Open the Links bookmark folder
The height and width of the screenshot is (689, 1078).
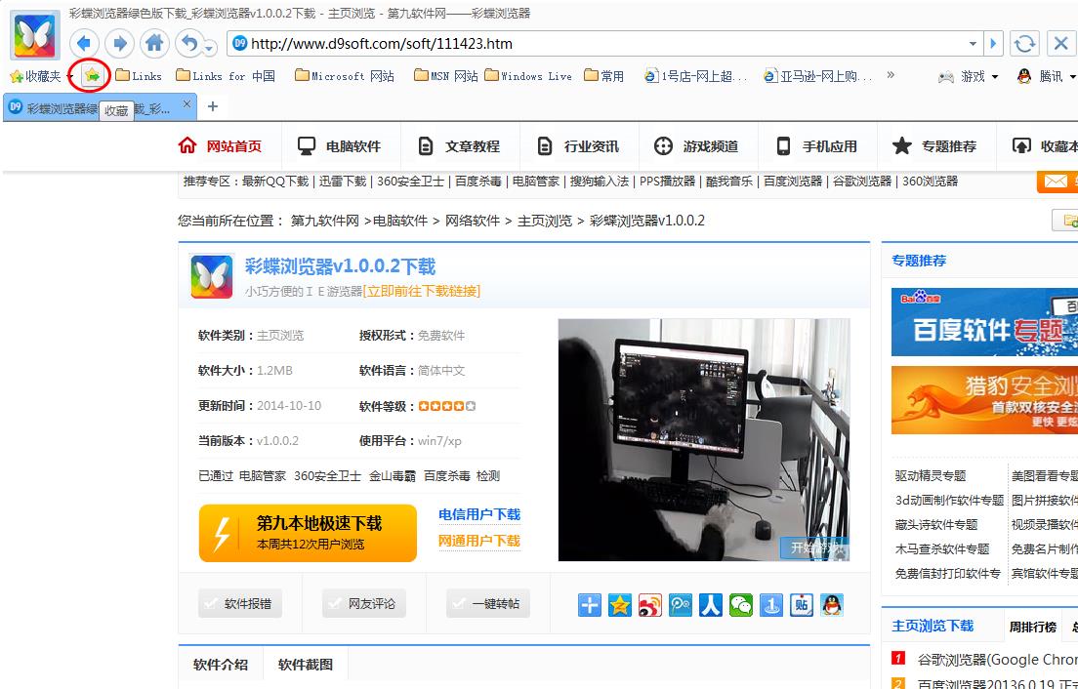(139, 76)
